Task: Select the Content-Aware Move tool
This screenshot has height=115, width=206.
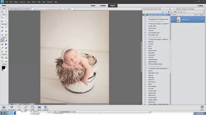Action: tap(2, 61)
